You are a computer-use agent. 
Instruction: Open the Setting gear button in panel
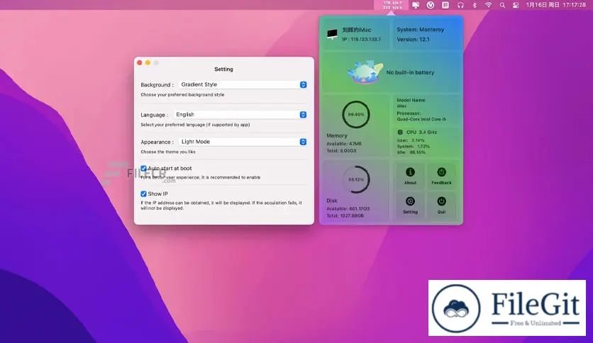410,205
